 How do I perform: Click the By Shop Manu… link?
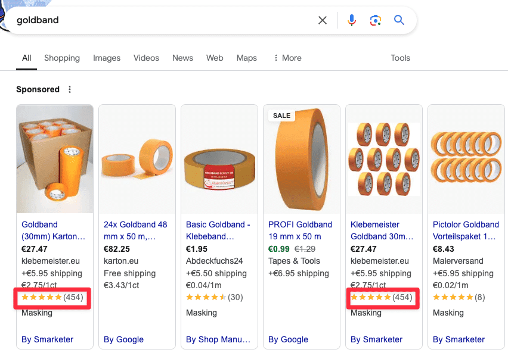218,339
